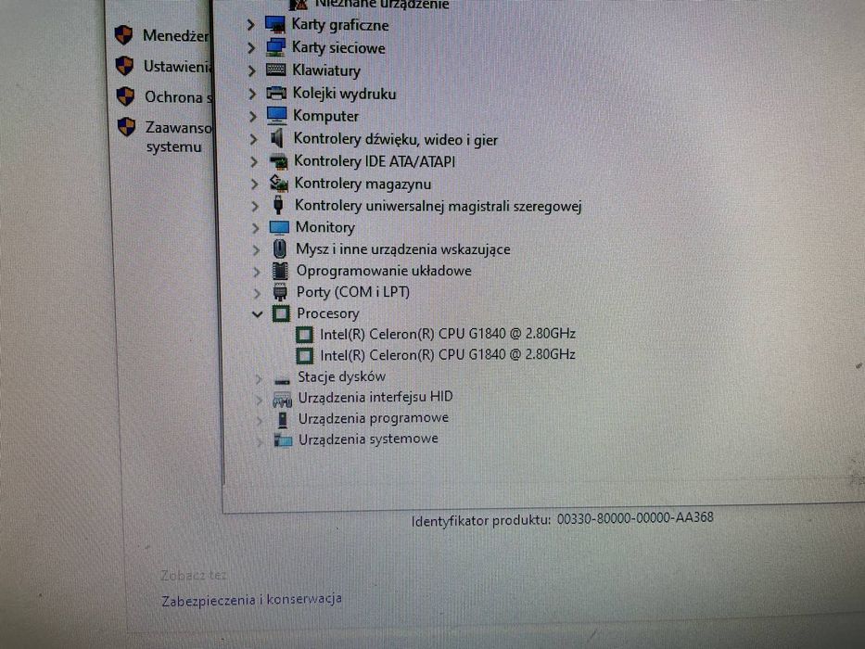Expand the Oprogramowanie układowe node
Image resolution: width=865 pixels, height=649 pixels.
click(257, 271)
